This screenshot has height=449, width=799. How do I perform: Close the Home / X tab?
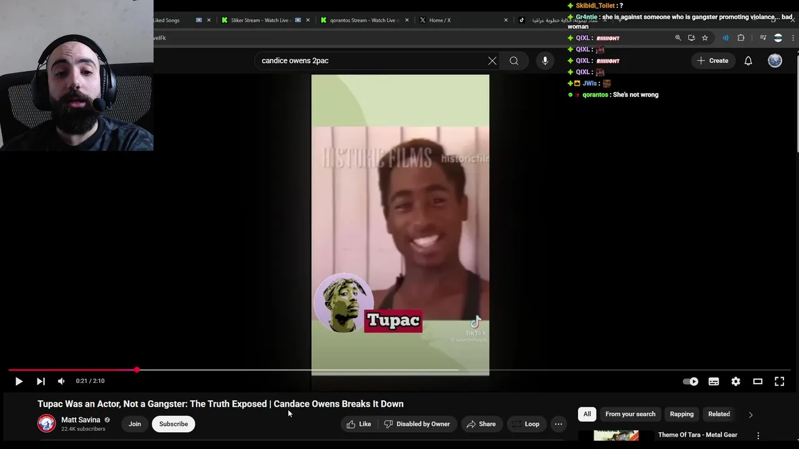pos(506,20)
